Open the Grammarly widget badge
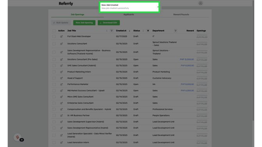 pyautogui.click(x=18, y=137)
